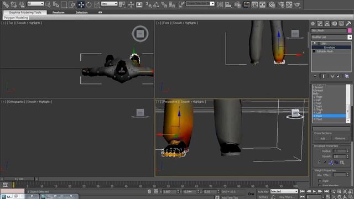Click Select and Manipulate icon

click(131, 4)
